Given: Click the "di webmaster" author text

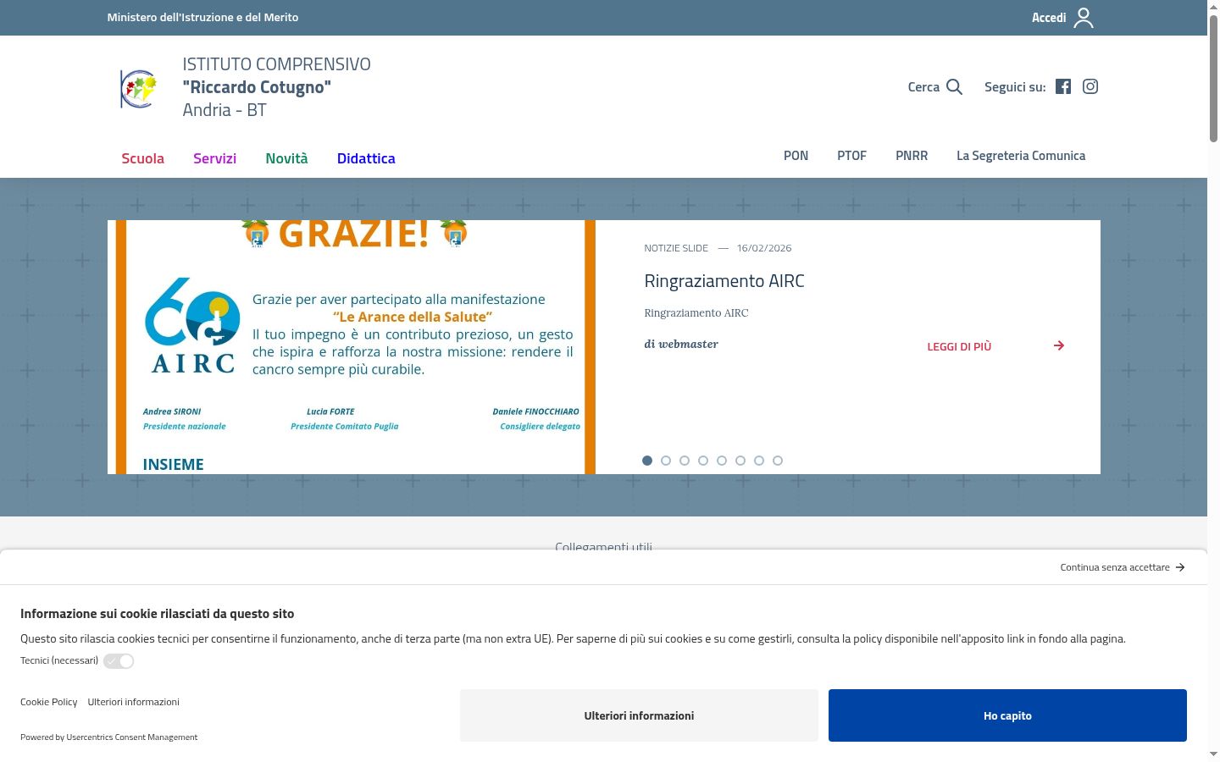Looking at the screenshot, I should (681, 344).
